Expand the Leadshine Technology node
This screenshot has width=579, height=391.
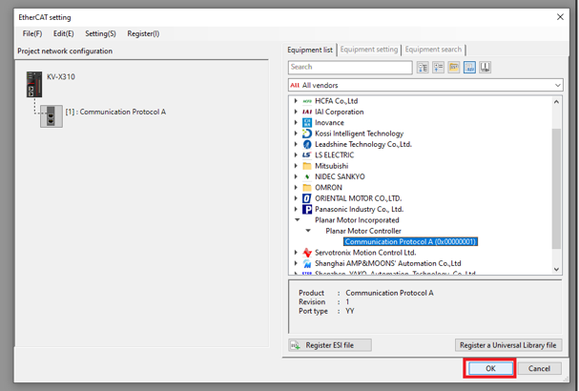pos(296,144)
